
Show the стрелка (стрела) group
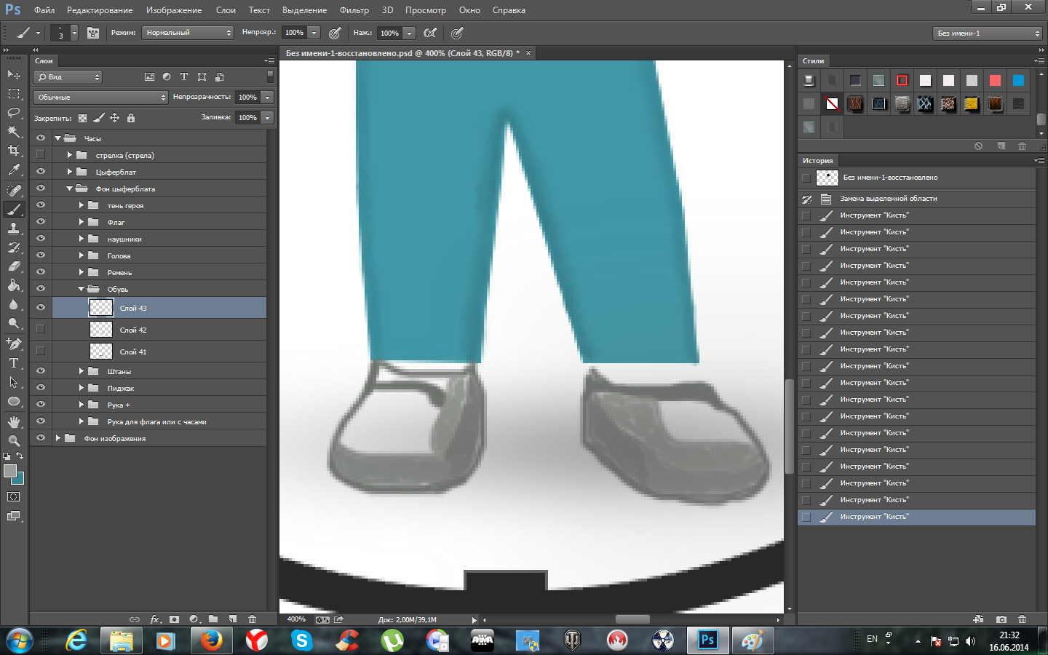click(x=41, y=154)
